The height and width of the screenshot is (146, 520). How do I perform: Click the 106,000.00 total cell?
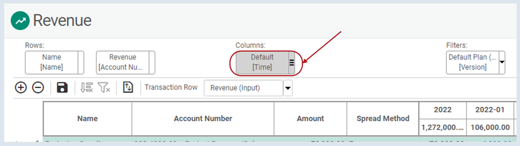point(490,127)
